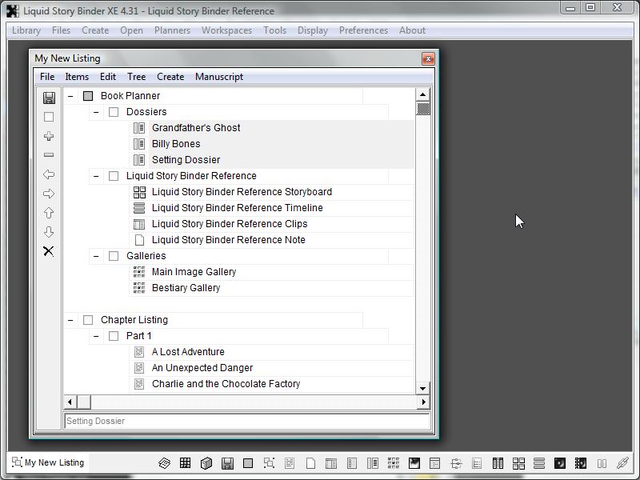Click the X delete icon in sidebar
Viewport: 640px width, 480px height.
click(x=49, y=251)
